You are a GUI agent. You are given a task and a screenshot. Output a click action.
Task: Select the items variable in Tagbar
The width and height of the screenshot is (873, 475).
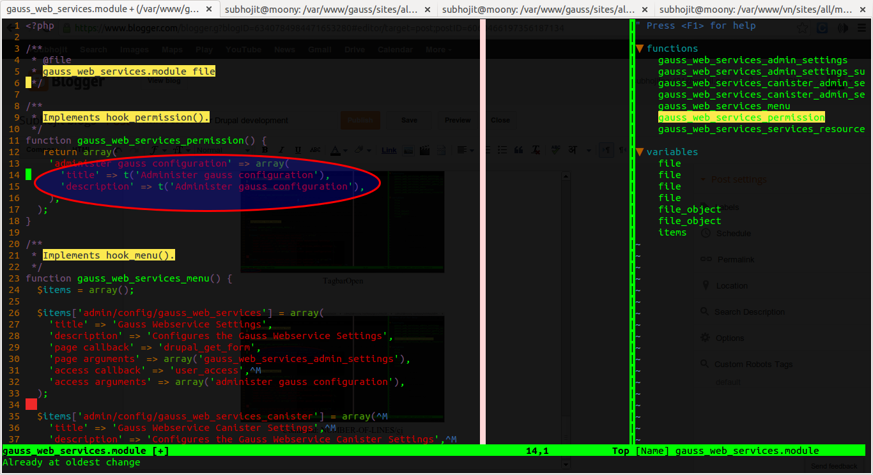tap(672, 232)
